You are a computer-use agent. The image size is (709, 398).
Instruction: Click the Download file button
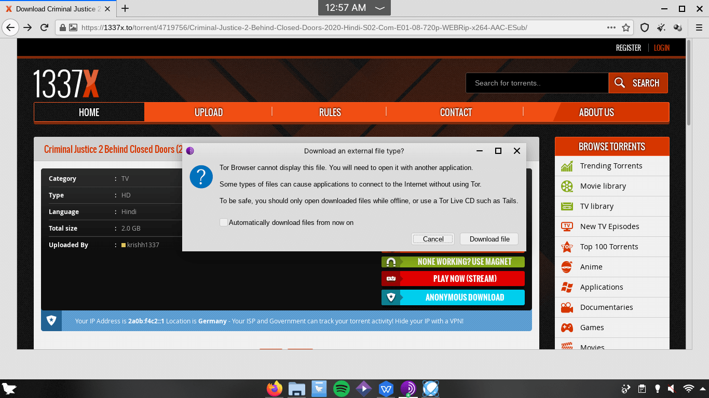tap(489, 239)
